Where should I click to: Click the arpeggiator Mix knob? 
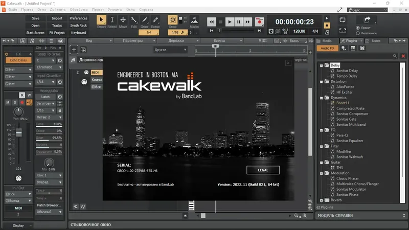[x=49, y=163]
